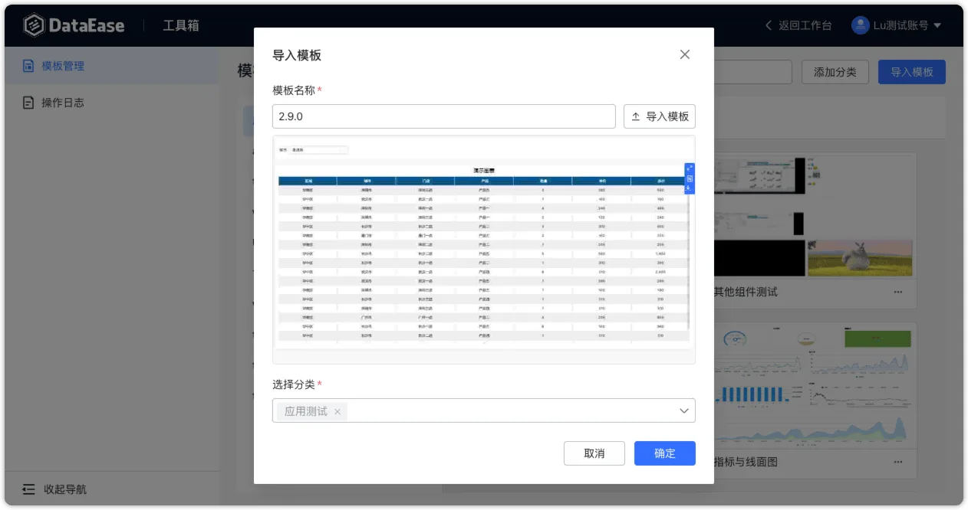Screen dimensions: 968x510
Task: Go back via 返回工作台 link
Action: (798, 25)
